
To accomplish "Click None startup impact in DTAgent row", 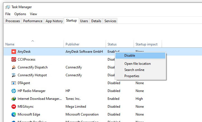I will click(x=140, y=83).
